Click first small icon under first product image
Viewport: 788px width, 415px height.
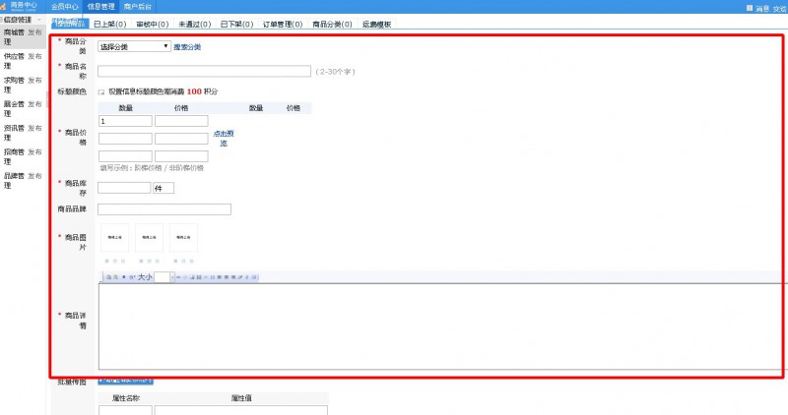click(x=106, y=261)
